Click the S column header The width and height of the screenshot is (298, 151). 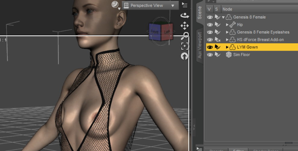pyautogui.click(x=217, y=9)
